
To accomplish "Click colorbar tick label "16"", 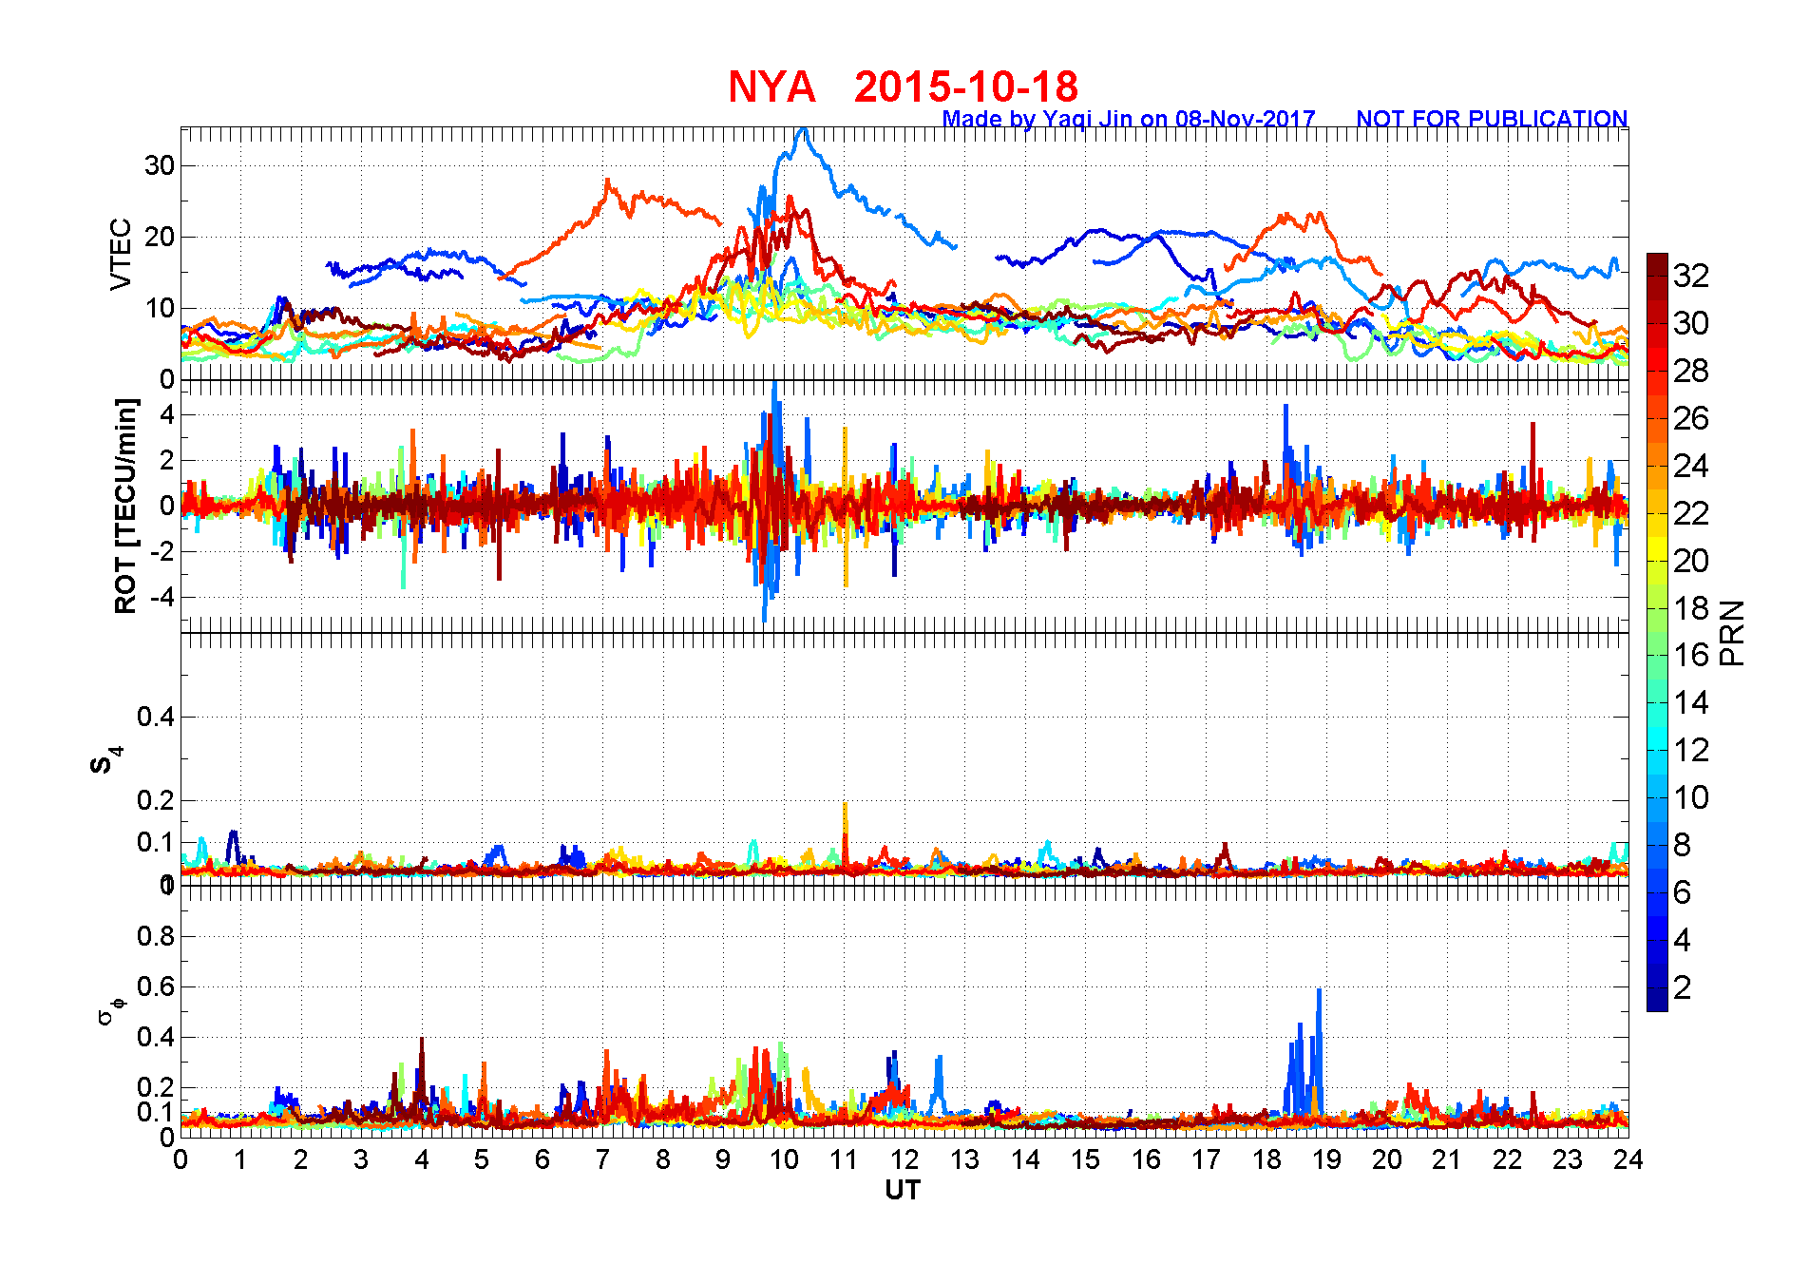I will pos(1691,655).
